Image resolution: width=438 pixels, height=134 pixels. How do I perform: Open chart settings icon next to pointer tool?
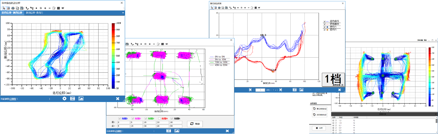(x=8, y=8)
